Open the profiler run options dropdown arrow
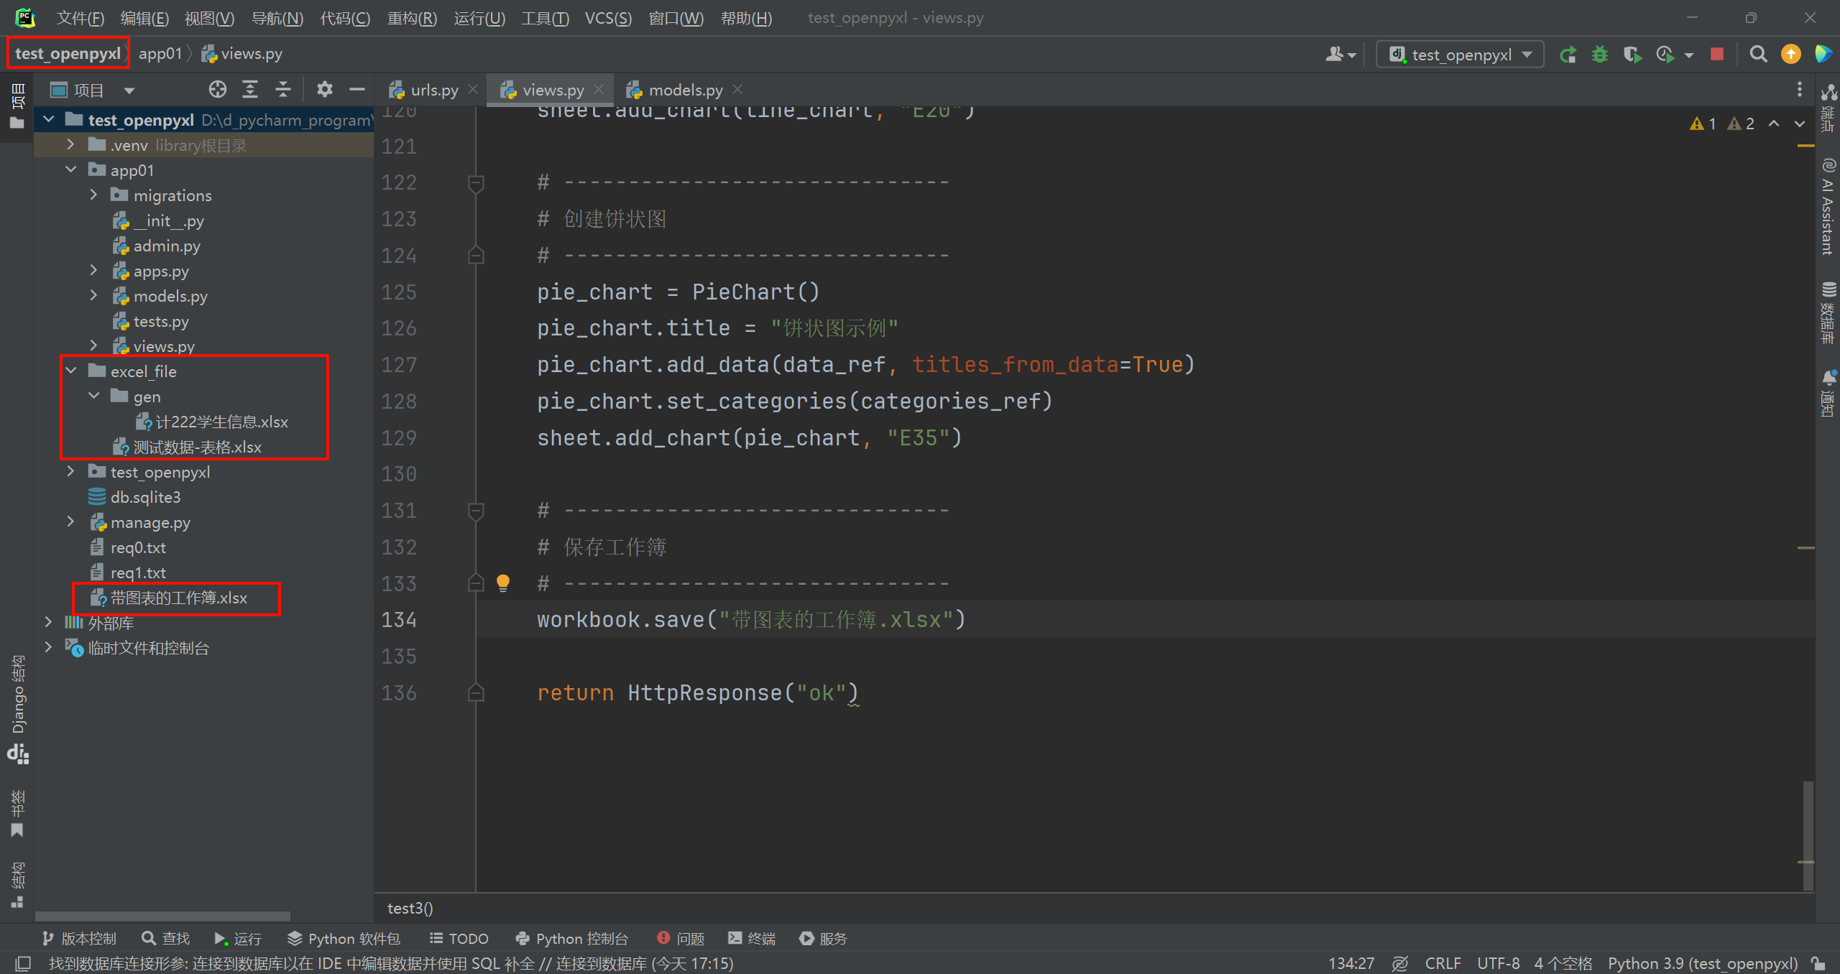 [x=1689, y=55]
